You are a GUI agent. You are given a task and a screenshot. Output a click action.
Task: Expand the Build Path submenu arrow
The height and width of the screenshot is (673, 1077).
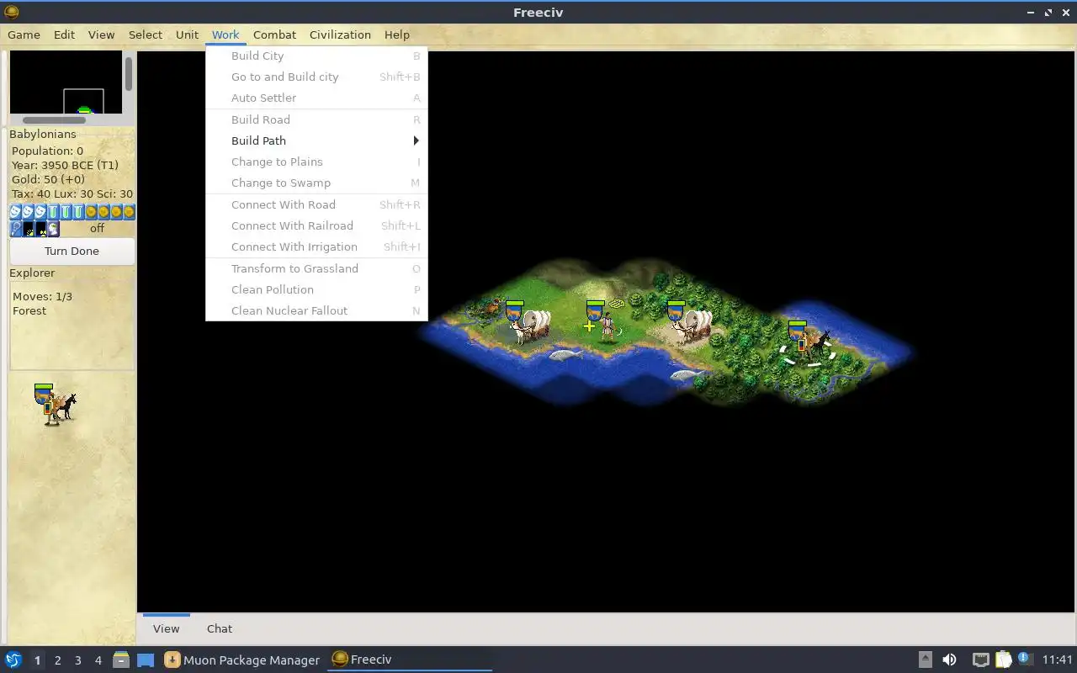pyautogui.click(x=416, y=140)
